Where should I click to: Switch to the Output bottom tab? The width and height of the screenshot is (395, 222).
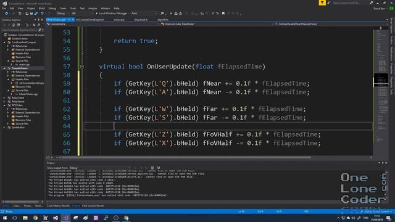76,206
